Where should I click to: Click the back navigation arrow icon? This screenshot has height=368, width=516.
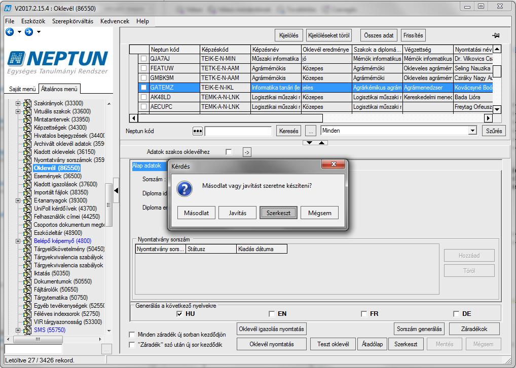[10, 32]
